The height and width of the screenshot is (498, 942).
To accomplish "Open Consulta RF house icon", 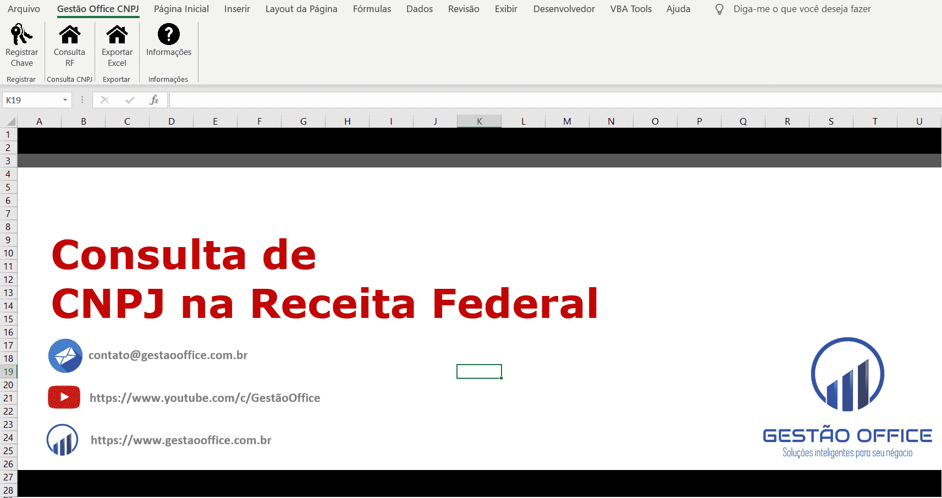I will tap(69, 35).
